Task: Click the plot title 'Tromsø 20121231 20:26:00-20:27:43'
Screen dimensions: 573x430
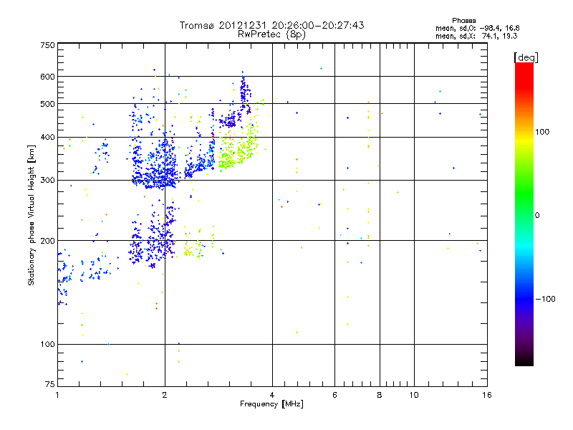Action: tap(272, 25)
